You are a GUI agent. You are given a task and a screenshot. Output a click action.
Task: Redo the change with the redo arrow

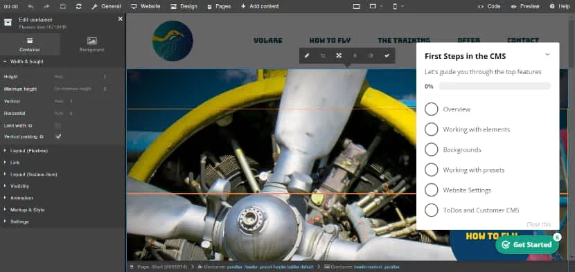(x=46, y=6)
